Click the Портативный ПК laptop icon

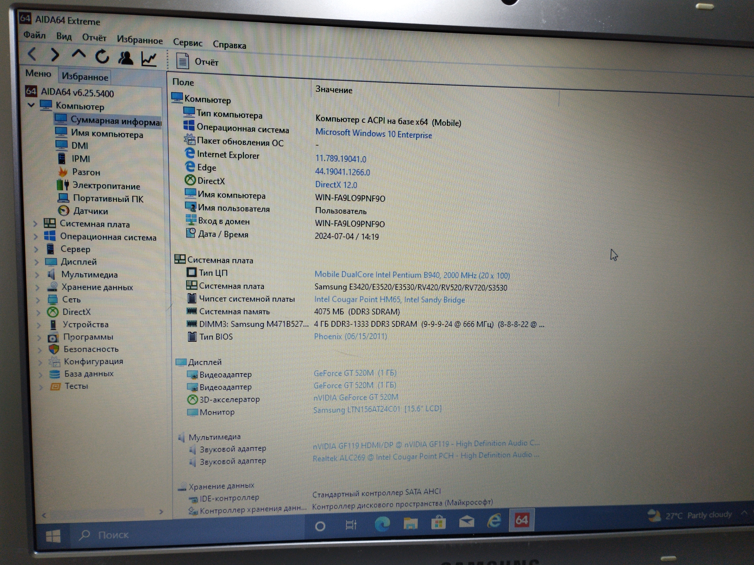(63, 197)
